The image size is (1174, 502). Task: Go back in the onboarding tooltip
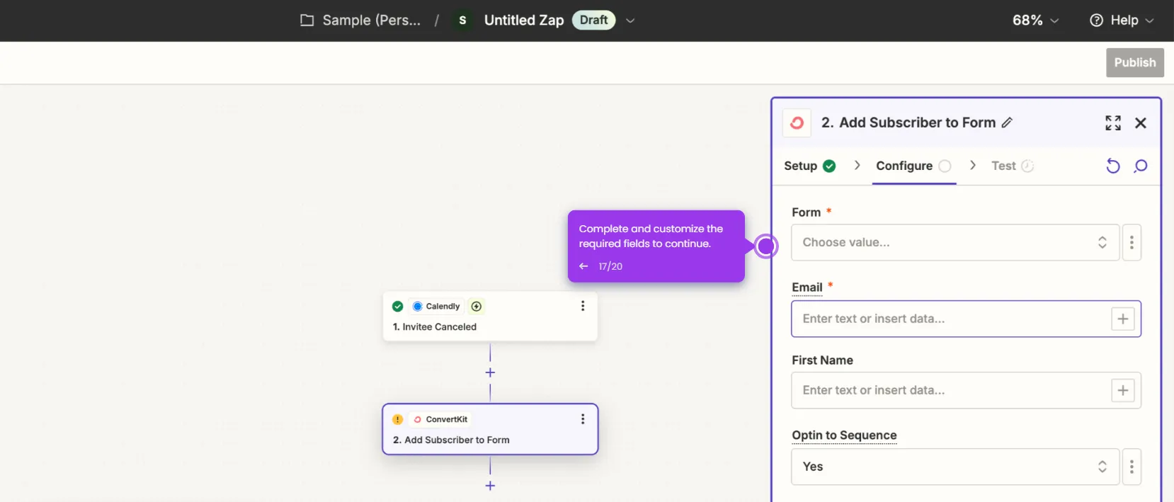point(583,266)
